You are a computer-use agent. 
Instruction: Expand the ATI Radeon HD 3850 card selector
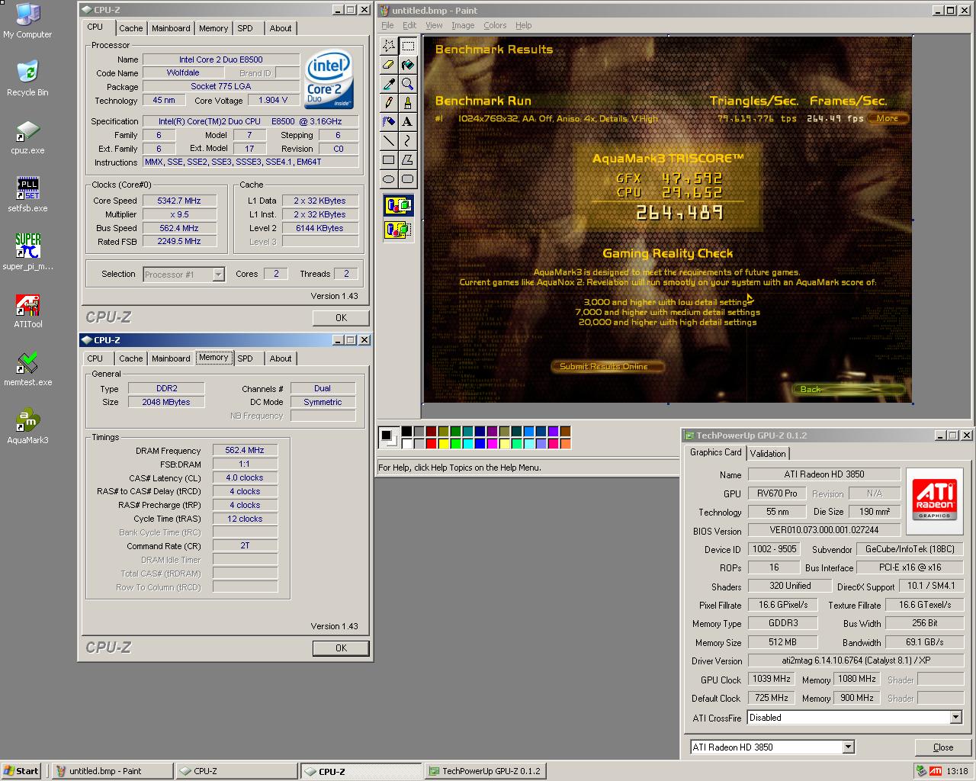(848, 747)
